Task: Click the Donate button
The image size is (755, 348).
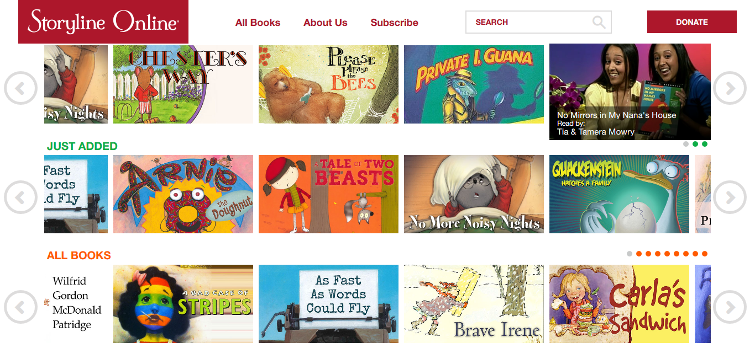Action: [x=691, y=22]
